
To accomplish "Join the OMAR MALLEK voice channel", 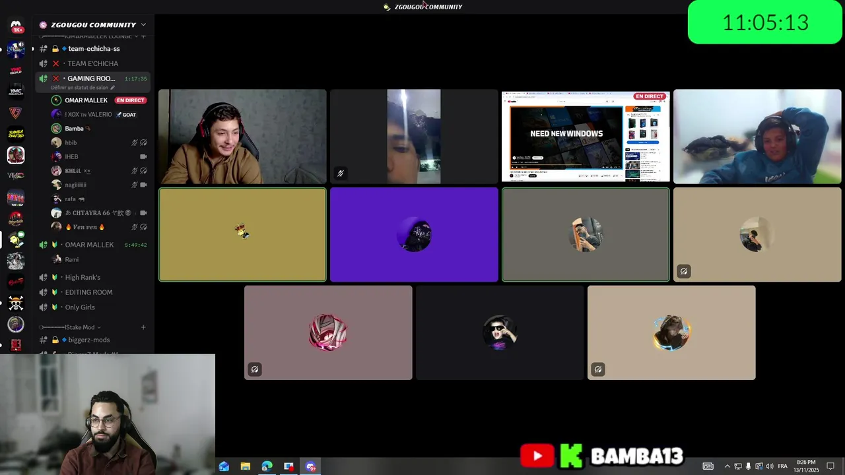I will point(92,245).
